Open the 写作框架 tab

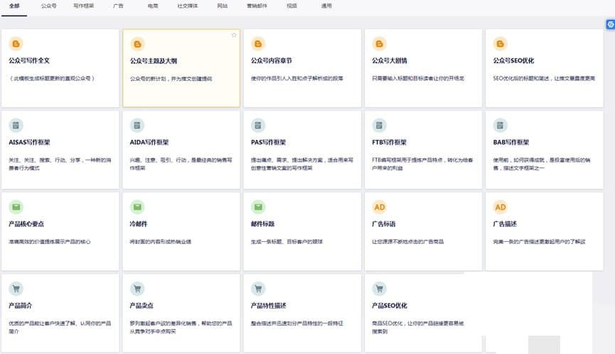click(83, 5)
